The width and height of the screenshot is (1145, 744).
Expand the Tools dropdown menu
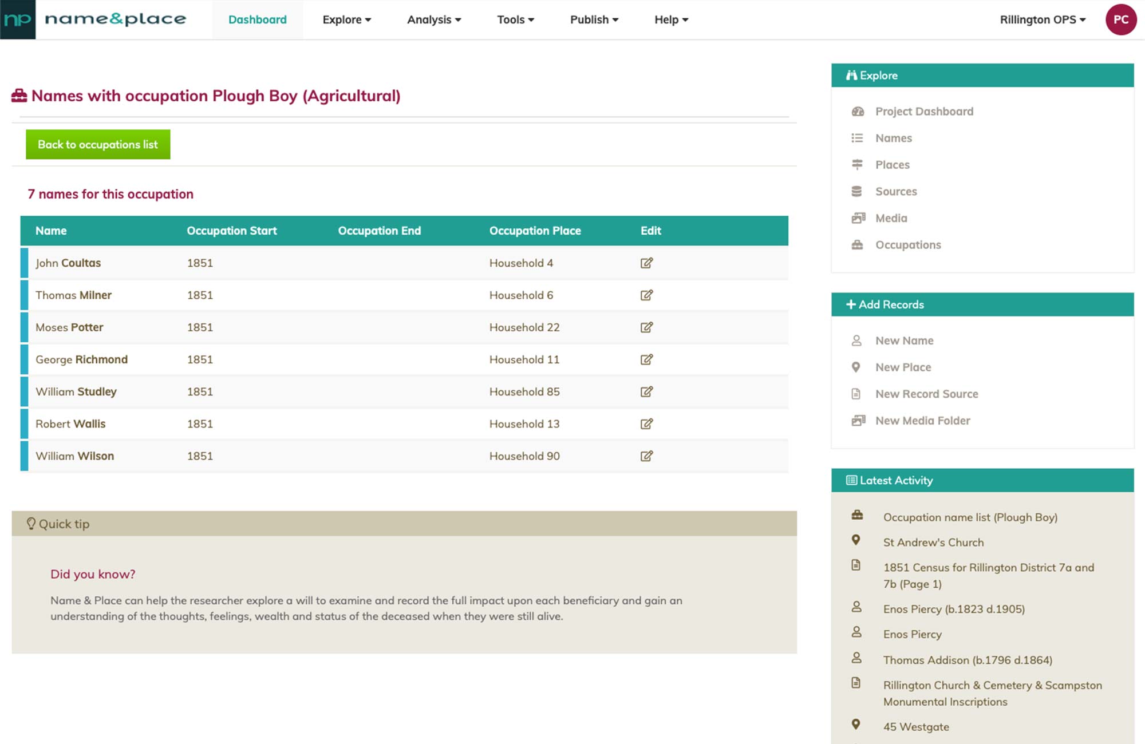pos(515,19)
